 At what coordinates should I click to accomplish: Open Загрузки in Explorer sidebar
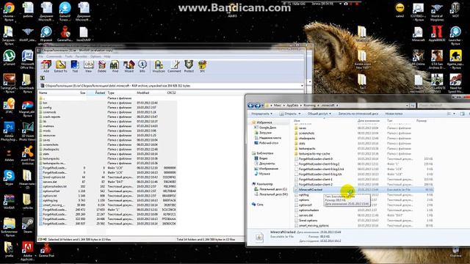click(265, 133)
